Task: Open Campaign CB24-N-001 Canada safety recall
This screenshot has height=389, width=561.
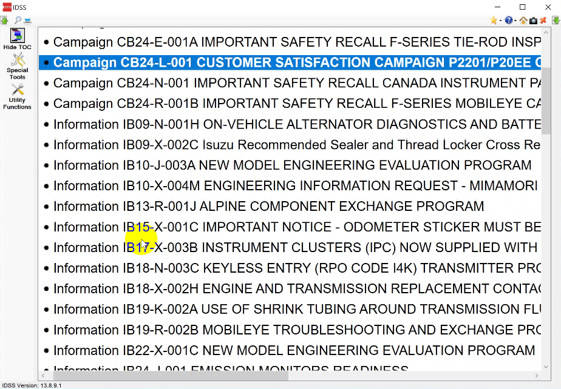Action: tap(243, 83)
